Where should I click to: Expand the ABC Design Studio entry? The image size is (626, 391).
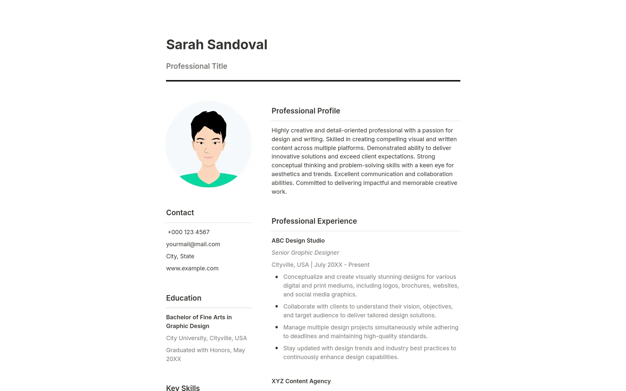298,240
